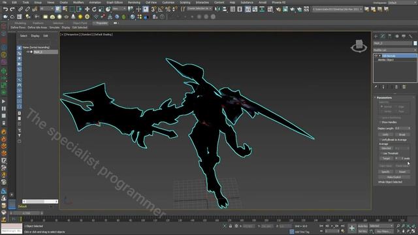418x235 pixels.
Task: Toggle the eye icon of Edit Normals modifier
Action: [x=376, y=56]
